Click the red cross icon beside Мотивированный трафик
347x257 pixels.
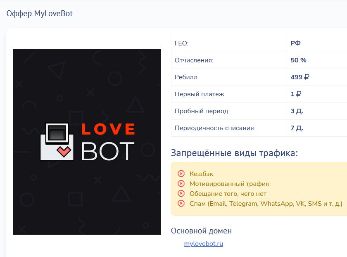(x=181, y=184)
